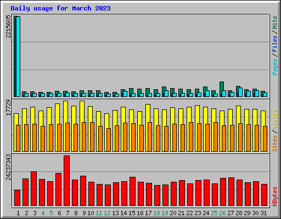The width and height of the screenshot is (281, 219).
Task: Click the green x-axis day label 5
Action: point(51,213)
